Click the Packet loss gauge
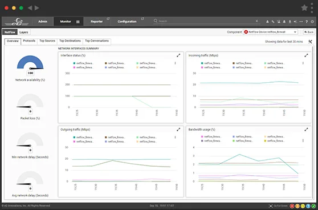This screenshot has height=210, width=318. click(30, 101)
